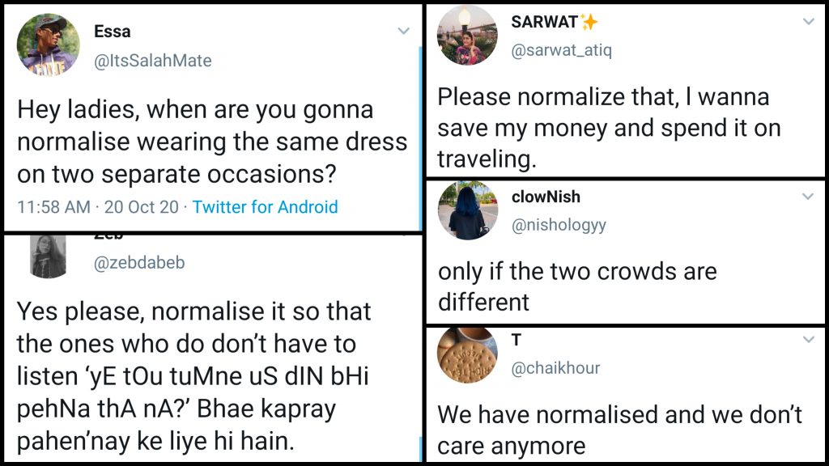Viewport: 829px width, 466px height.
Task: Open the chevron menu on SARWAT's tweet
Action: click(808, 22)
